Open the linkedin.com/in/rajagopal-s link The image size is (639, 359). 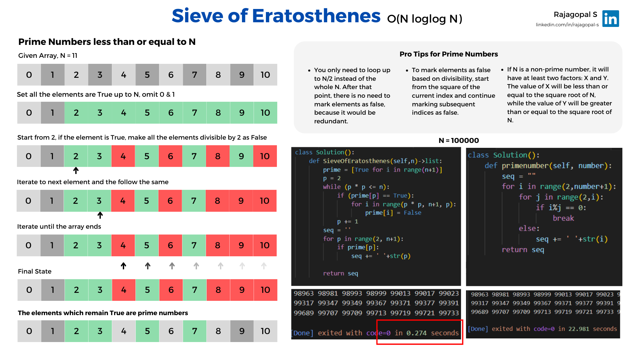(x=567, y=25)
